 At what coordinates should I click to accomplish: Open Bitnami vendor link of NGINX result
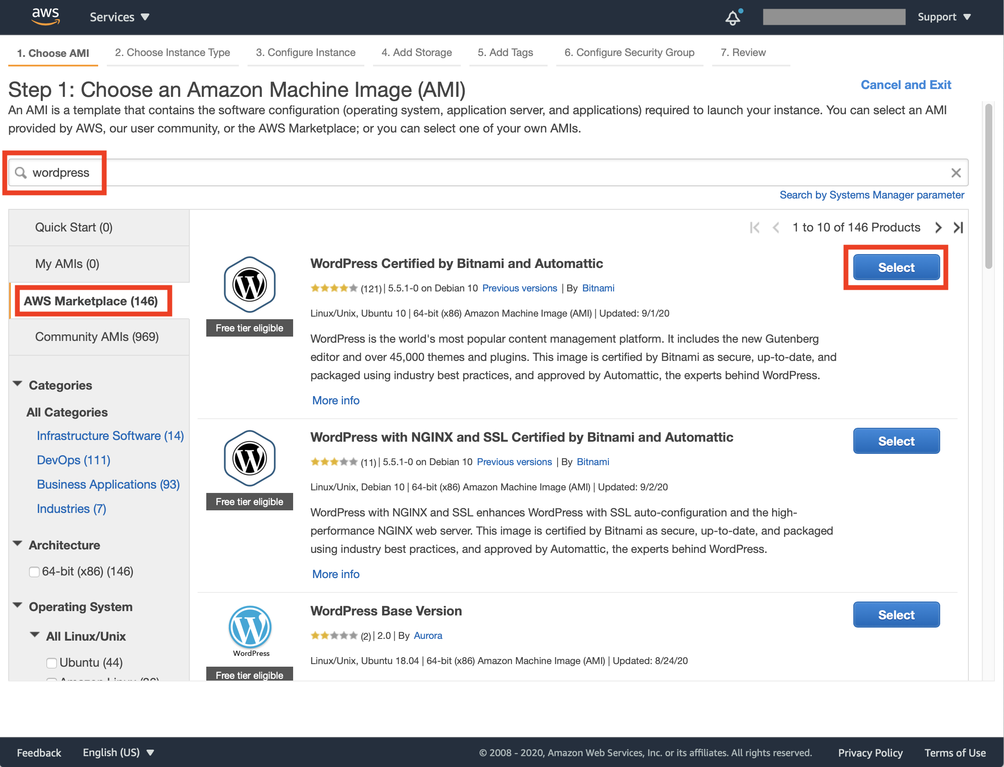point(593,462)
